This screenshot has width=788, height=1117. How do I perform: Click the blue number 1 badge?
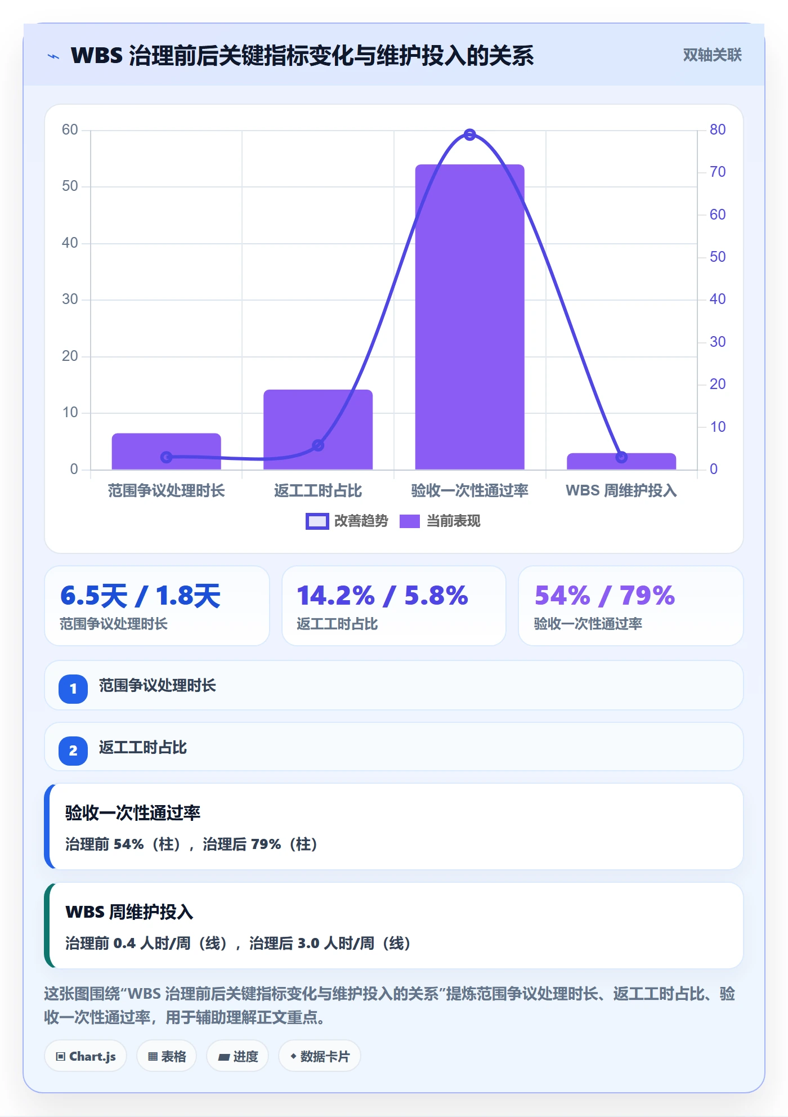pos(73,689)
